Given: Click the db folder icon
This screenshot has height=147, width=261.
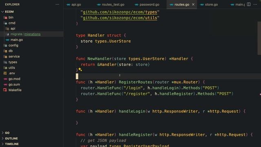Looking at the screenshot, I should (5, 51).
